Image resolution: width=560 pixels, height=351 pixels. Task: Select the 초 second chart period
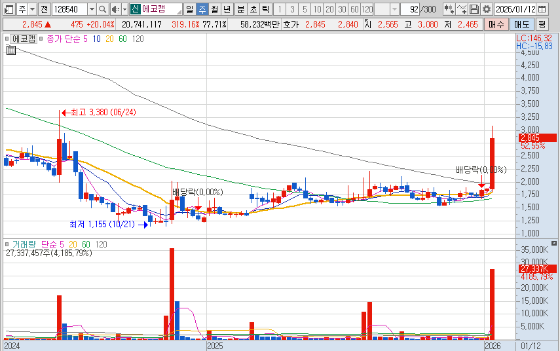click(253, 9)
